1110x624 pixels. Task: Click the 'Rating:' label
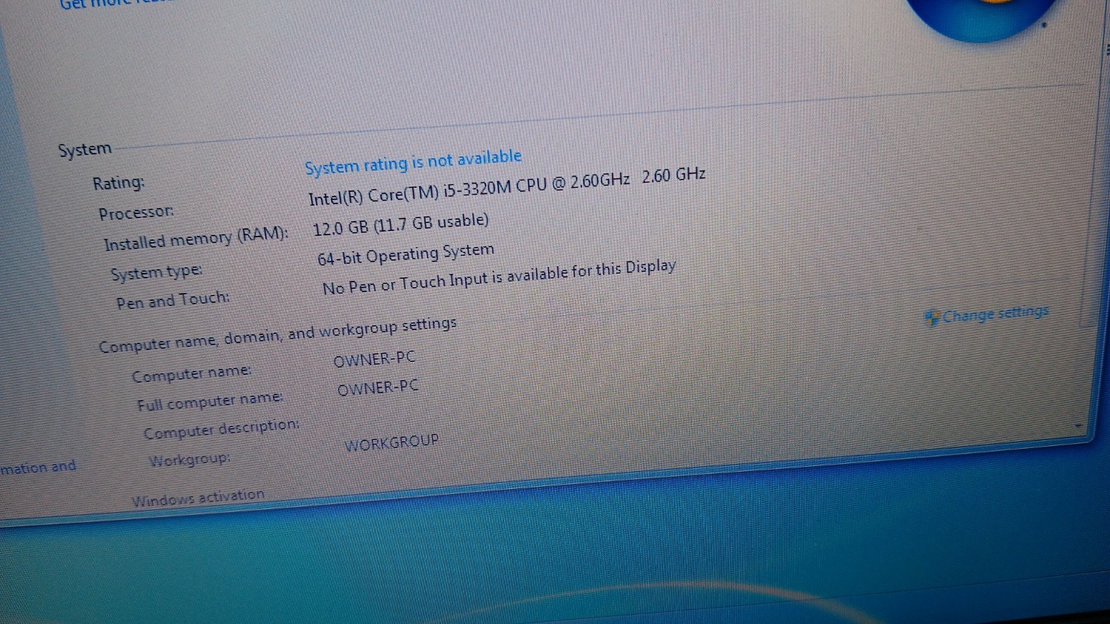119,183
